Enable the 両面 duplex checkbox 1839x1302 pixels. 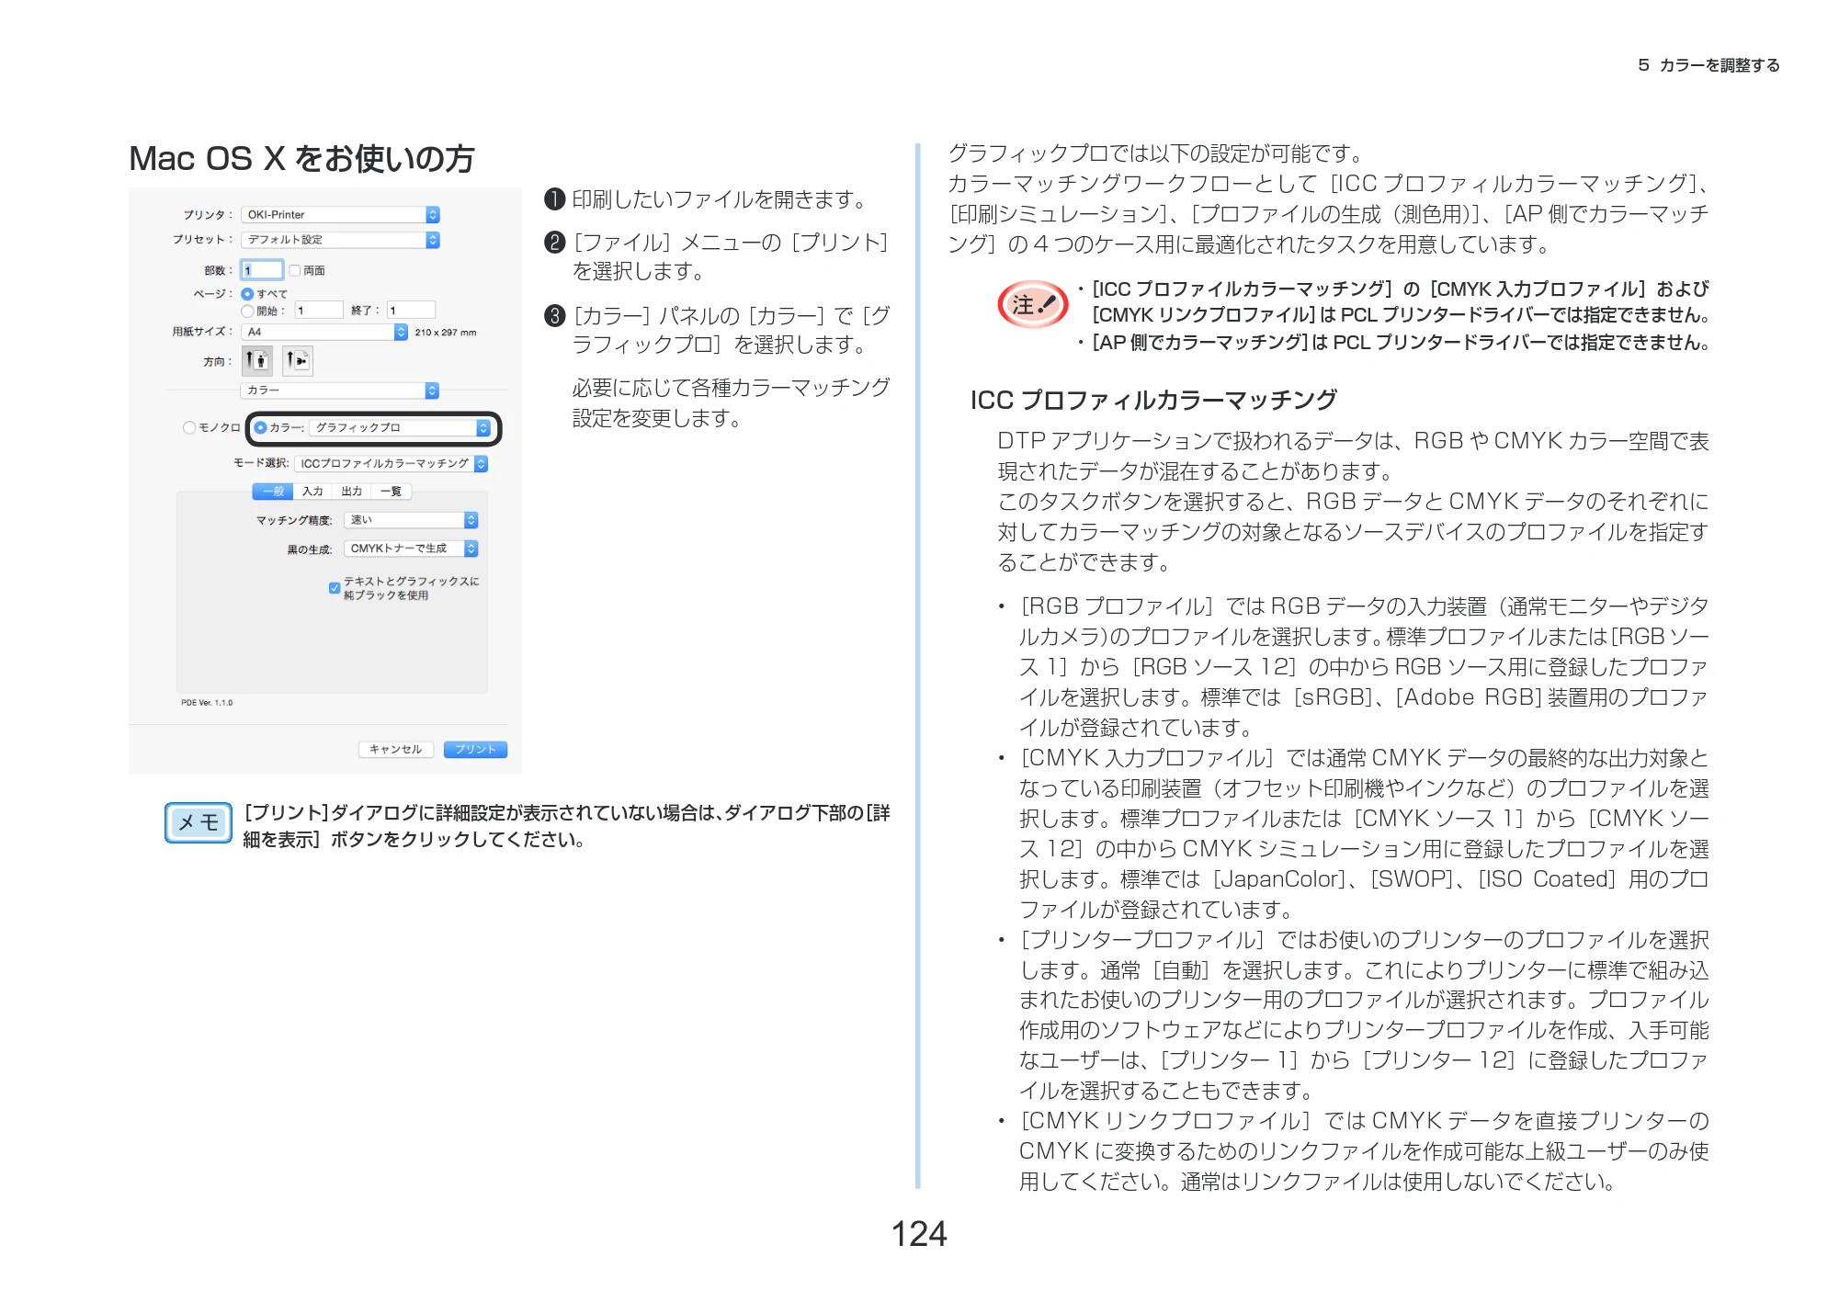pos(295,270)
